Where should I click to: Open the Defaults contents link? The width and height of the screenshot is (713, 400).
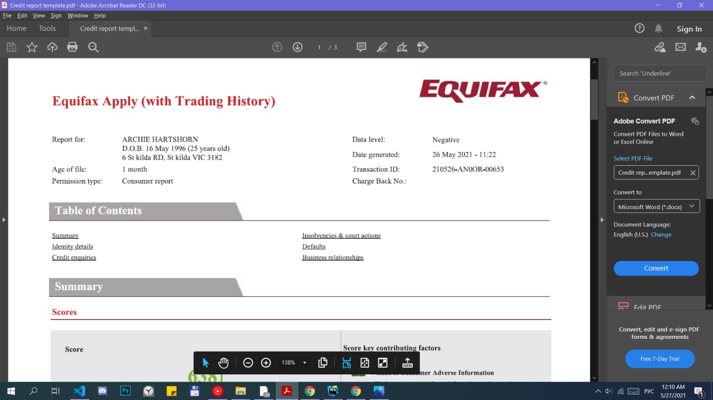[x=314, y=246]
